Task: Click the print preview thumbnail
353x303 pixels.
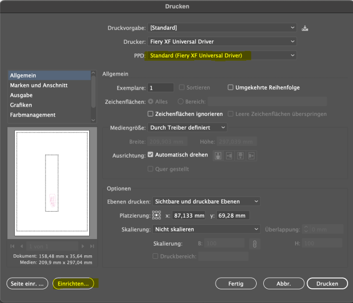Action: tap(52, 183)
